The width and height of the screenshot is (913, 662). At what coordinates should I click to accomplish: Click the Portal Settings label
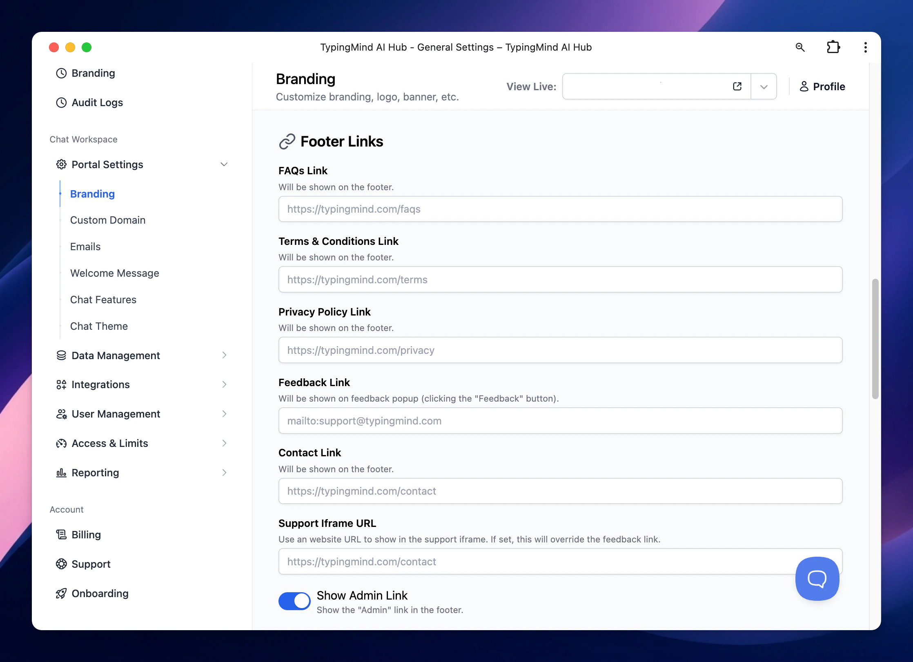tap(107, 164)
